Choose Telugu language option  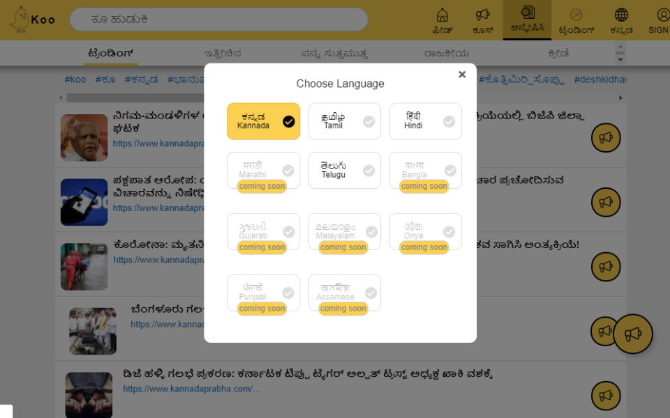click(x=344, y=170)
